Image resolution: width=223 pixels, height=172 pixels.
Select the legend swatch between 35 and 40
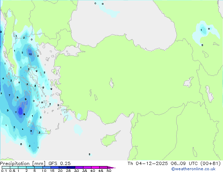[x=87, y=167]
